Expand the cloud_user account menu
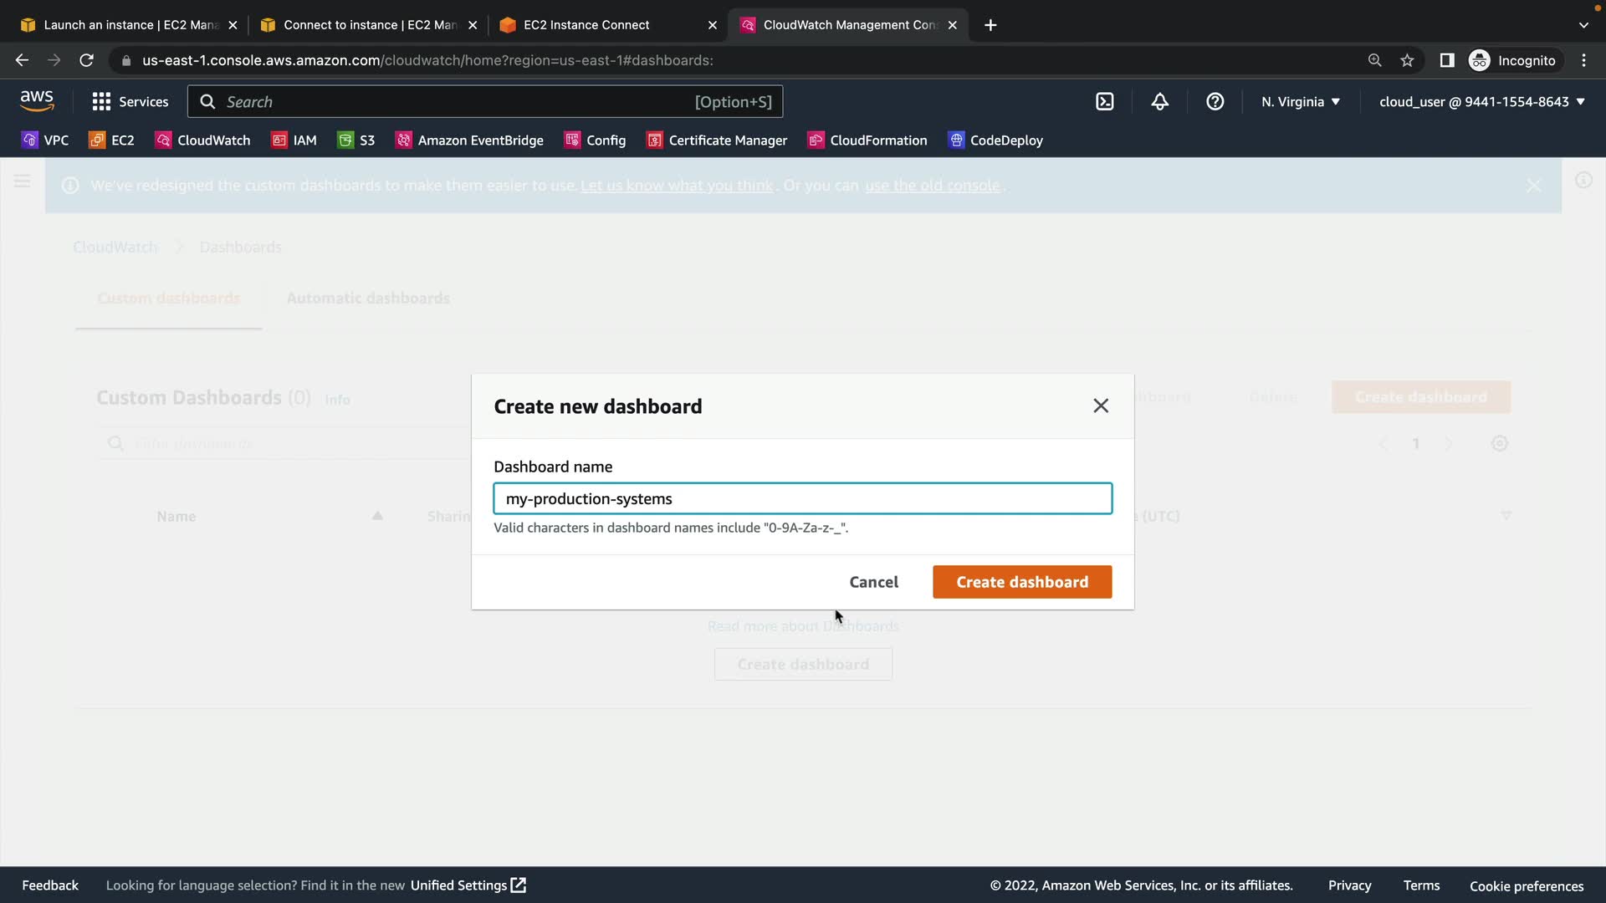 (1481, 102)
